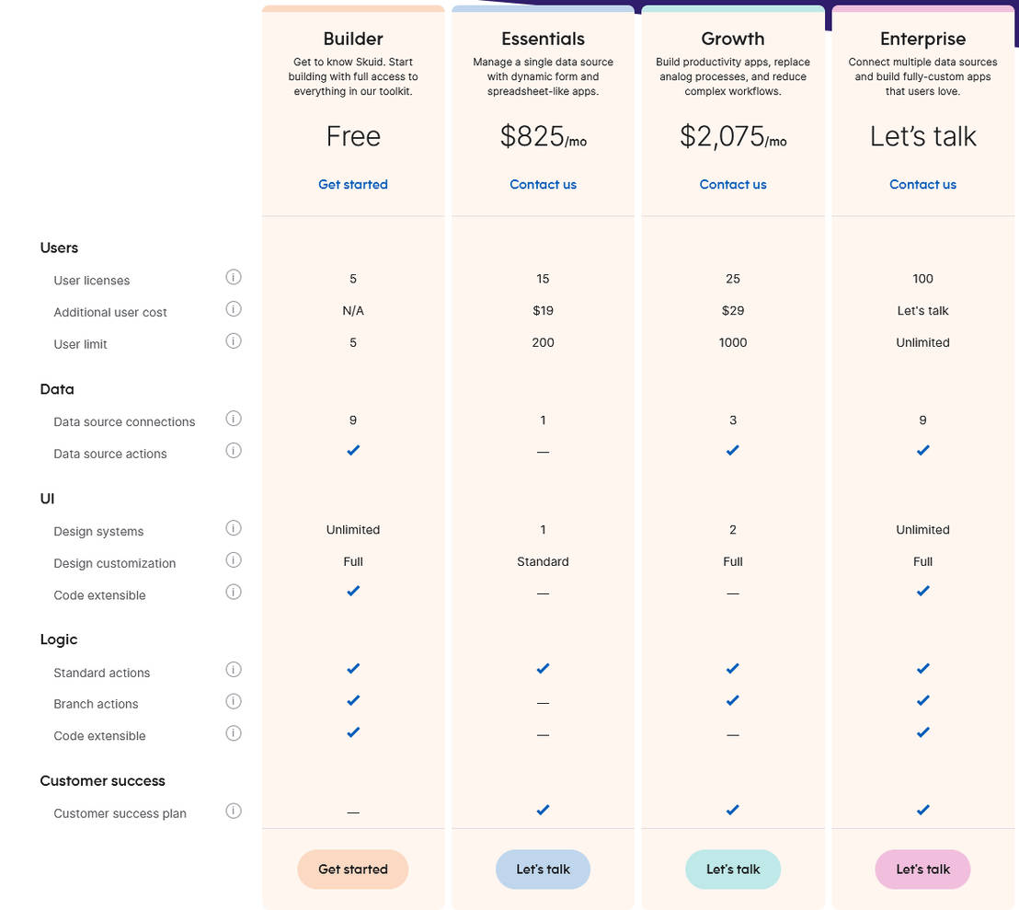The image size is (1019, 910).
Task: Open the User limit info icon
Action: coord(234,340)
